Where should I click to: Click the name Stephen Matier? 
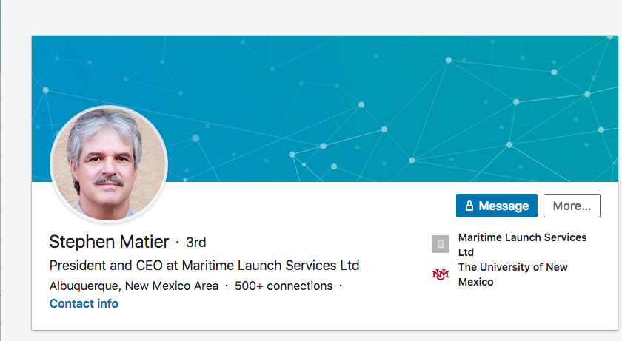[x=109, y=242]
